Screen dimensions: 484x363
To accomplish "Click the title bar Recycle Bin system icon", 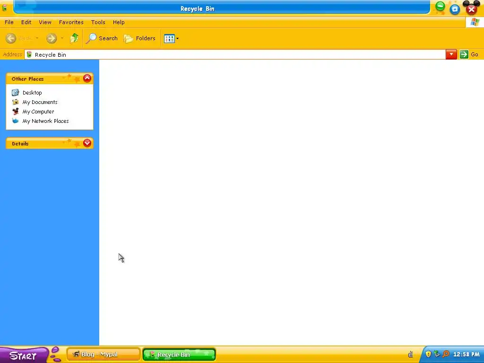I will click(4, 8).
